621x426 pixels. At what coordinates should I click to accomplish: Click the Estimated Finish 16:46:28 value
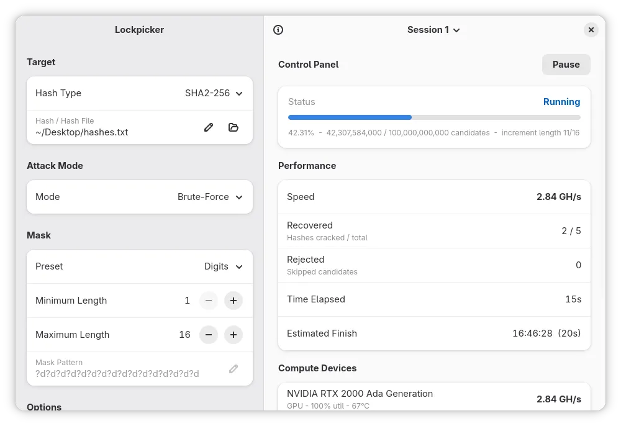tap(546, 333)
